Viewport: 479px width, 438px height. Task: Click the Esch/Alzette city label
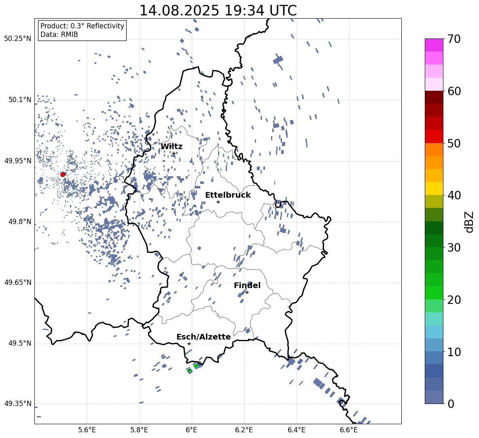pyautogui.click(x=203, y=336)
